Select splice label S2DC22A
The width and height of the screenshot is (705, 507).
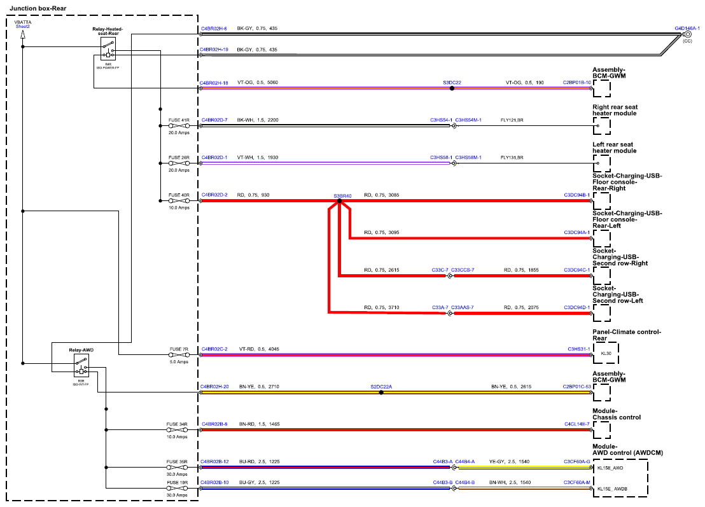pos(381,387)
